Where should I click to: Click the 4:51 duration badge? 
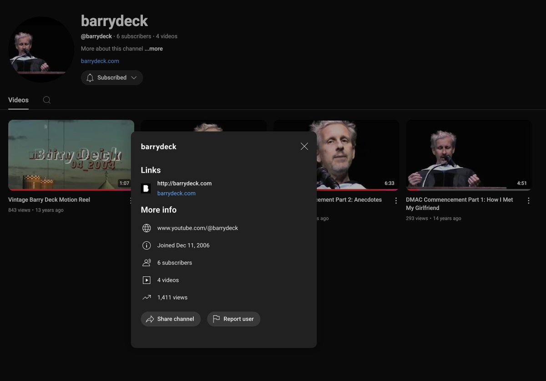click(x=522, y=183)
